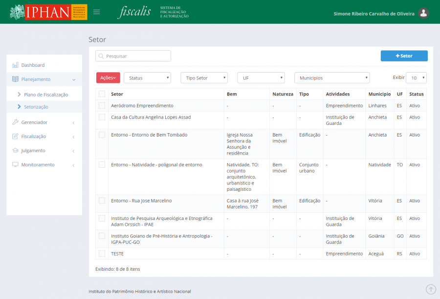The height and width of the screenshot is (299, 440).
Task: Open the red Ações button
Action: tap(108, 78)
